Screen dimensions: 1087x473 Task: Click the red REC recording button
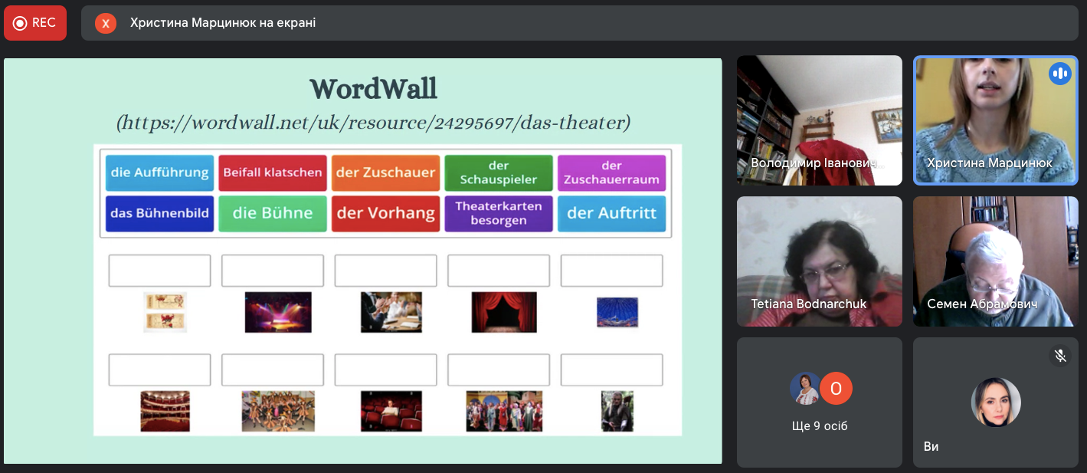tap(35, 23)
